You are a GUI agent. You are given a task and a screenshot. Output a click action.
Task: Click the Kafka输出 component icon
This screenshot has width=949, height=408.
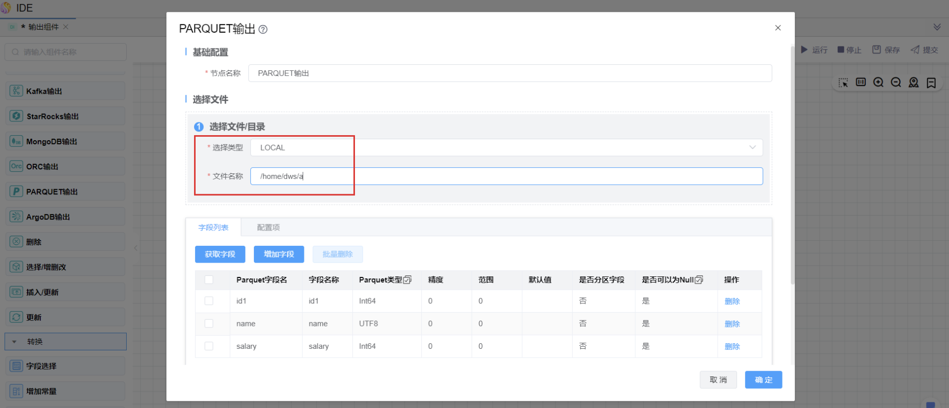tap(16, 91)
